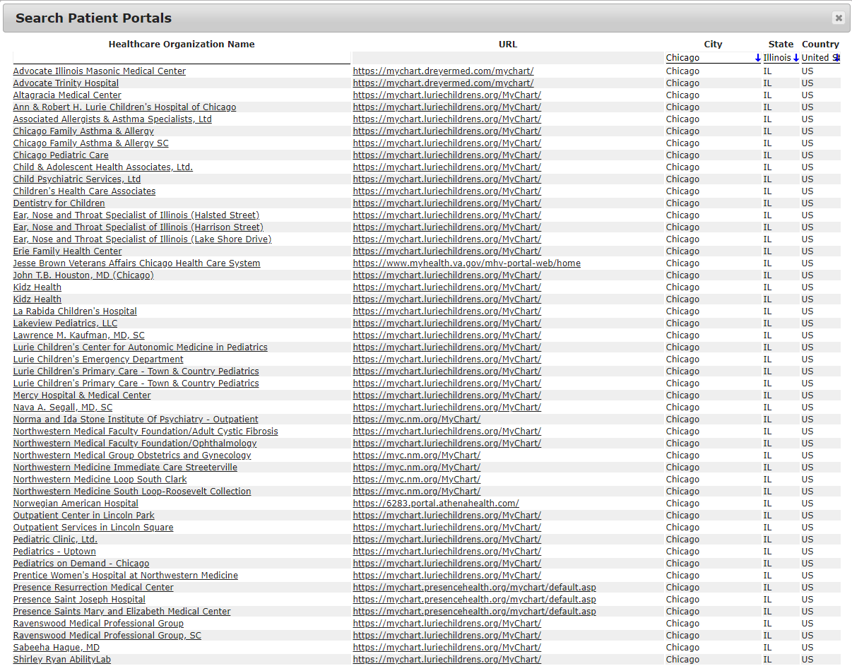Viewport: 852px width, 666px height.
Task: Select Erie Family Health Center
Action: [67, 251]
